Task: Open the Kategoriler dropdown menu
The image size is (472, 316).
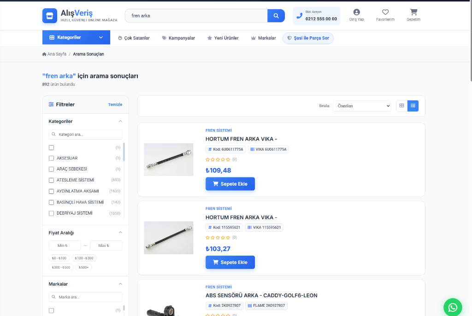Action: point(76,37)
